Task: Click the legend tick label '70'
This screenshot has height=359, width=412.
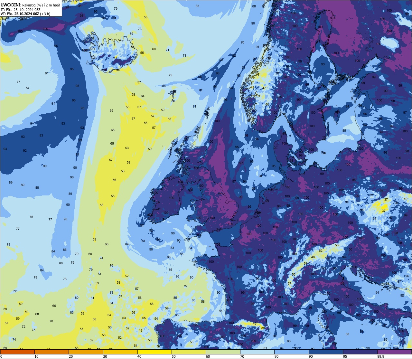Action: (x=242, y=356)
